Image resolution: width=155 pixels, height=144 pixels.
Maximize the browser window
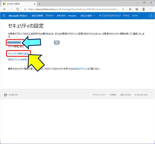tap(144, 2)
